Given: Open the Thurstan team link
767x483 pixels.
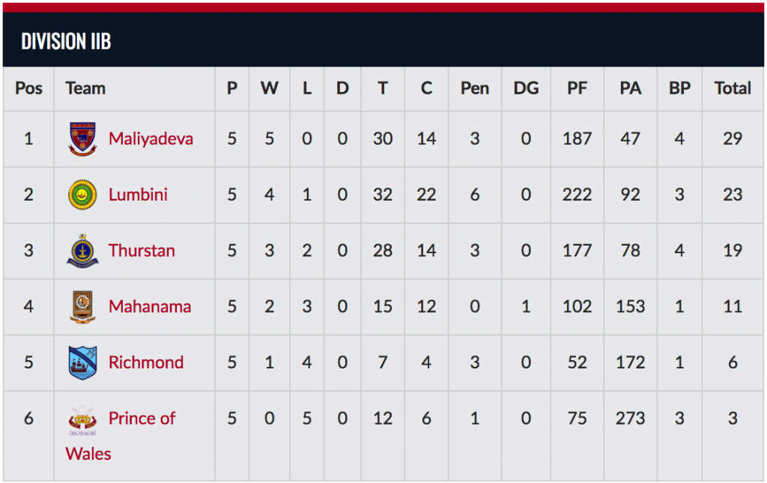Looking at the screenshot, I should point(142,250).
